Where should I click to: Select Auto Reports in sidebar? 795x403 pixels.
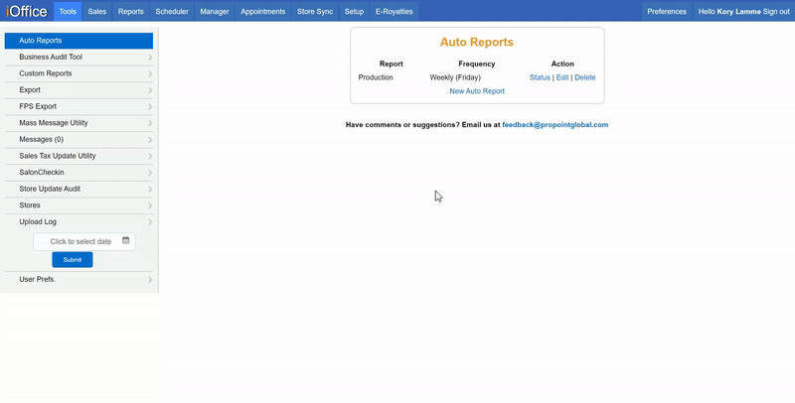(x=79, y=41)
